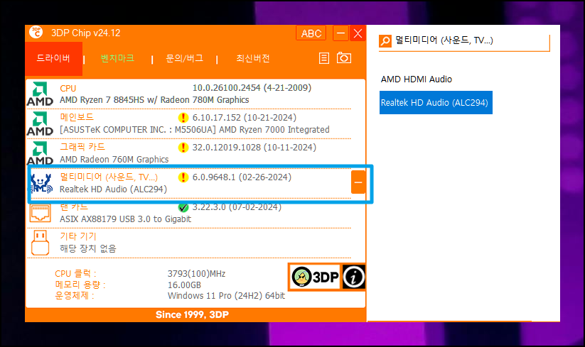
Task: Click the 3DP Chip logo icon
Action: [x=36, y=33]
